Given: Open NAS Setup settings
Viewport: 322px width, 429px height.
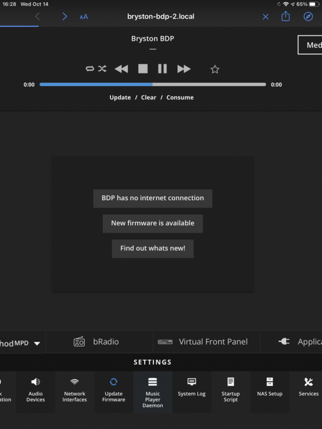Looking at the screenshot, I should (270, 392).
